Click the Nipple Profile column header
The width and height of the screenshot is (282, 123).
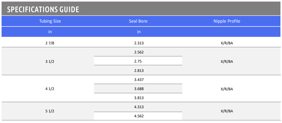[x=227, y=21]
